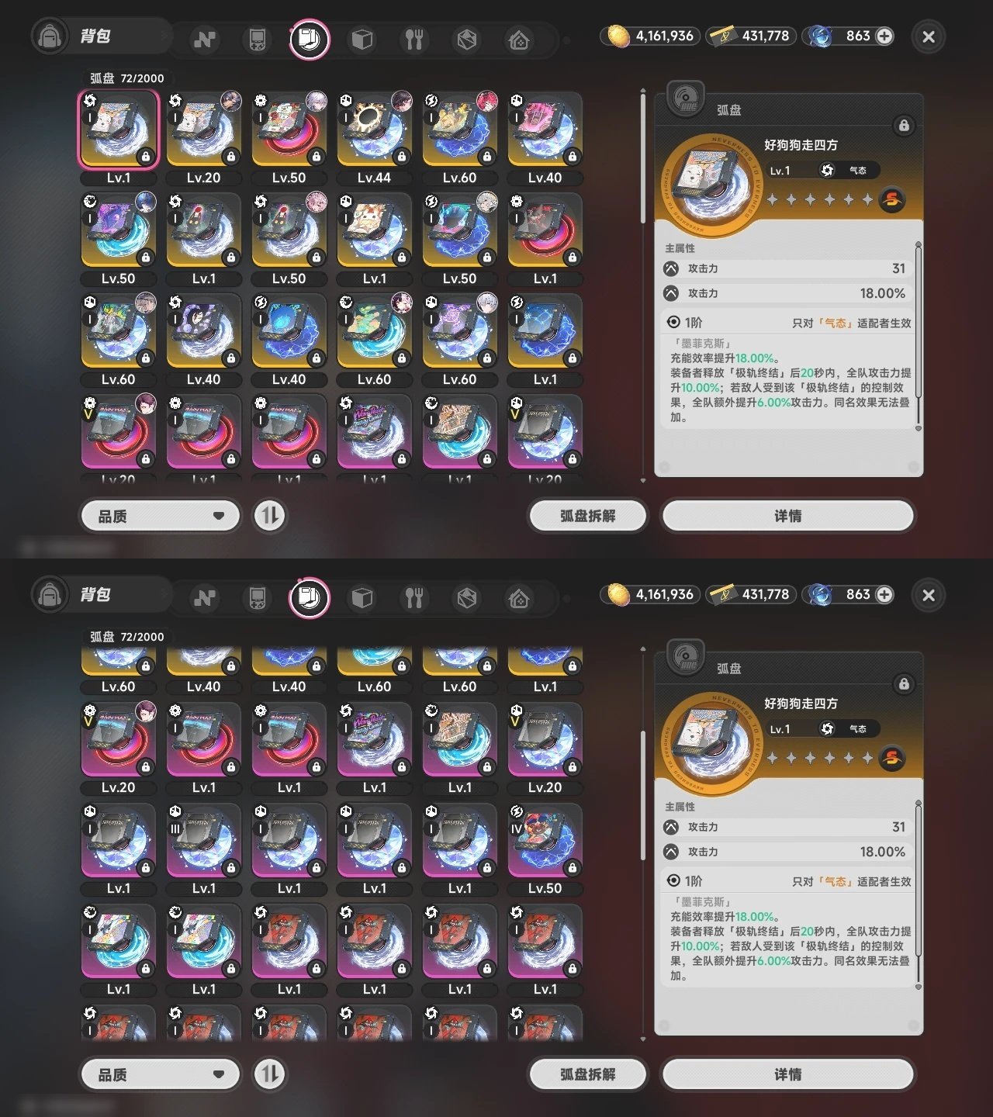
Task: Select the hexagon box category tab
Action: 466,39
